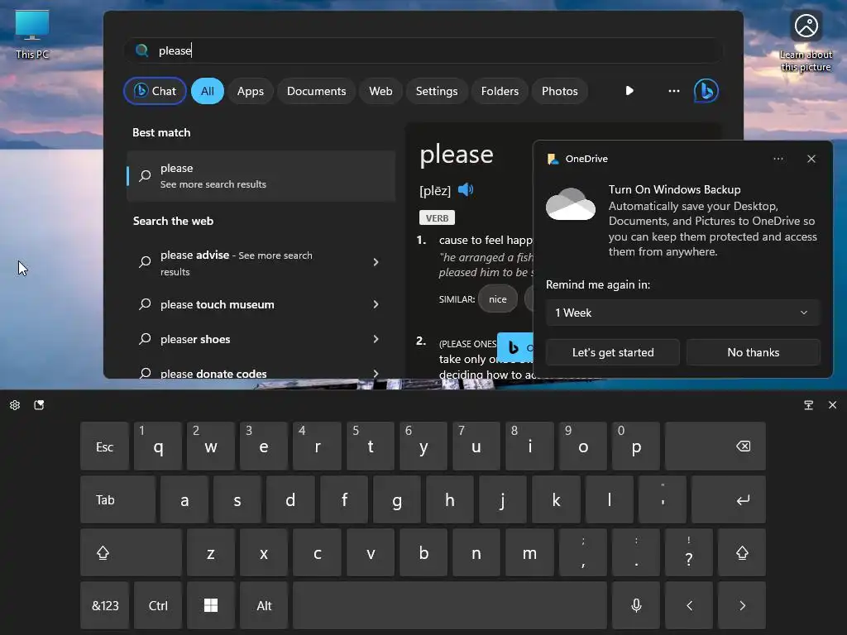Switch to the Web search filter
This screenshot has width=847, height=635.
(380, 91)
